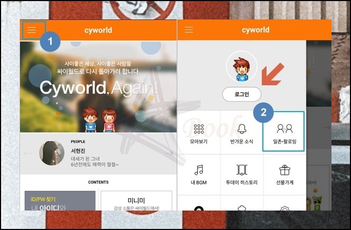Viewport: 351px width, 230px height.
Task: Open hamburger menu on right Cyworld screen
Action: point(189,29)
